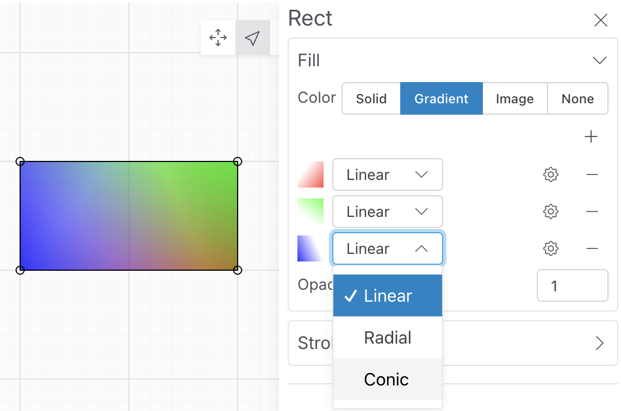Choose Radial from the gradient type list
621x411 pixels.
coord(388,338)
